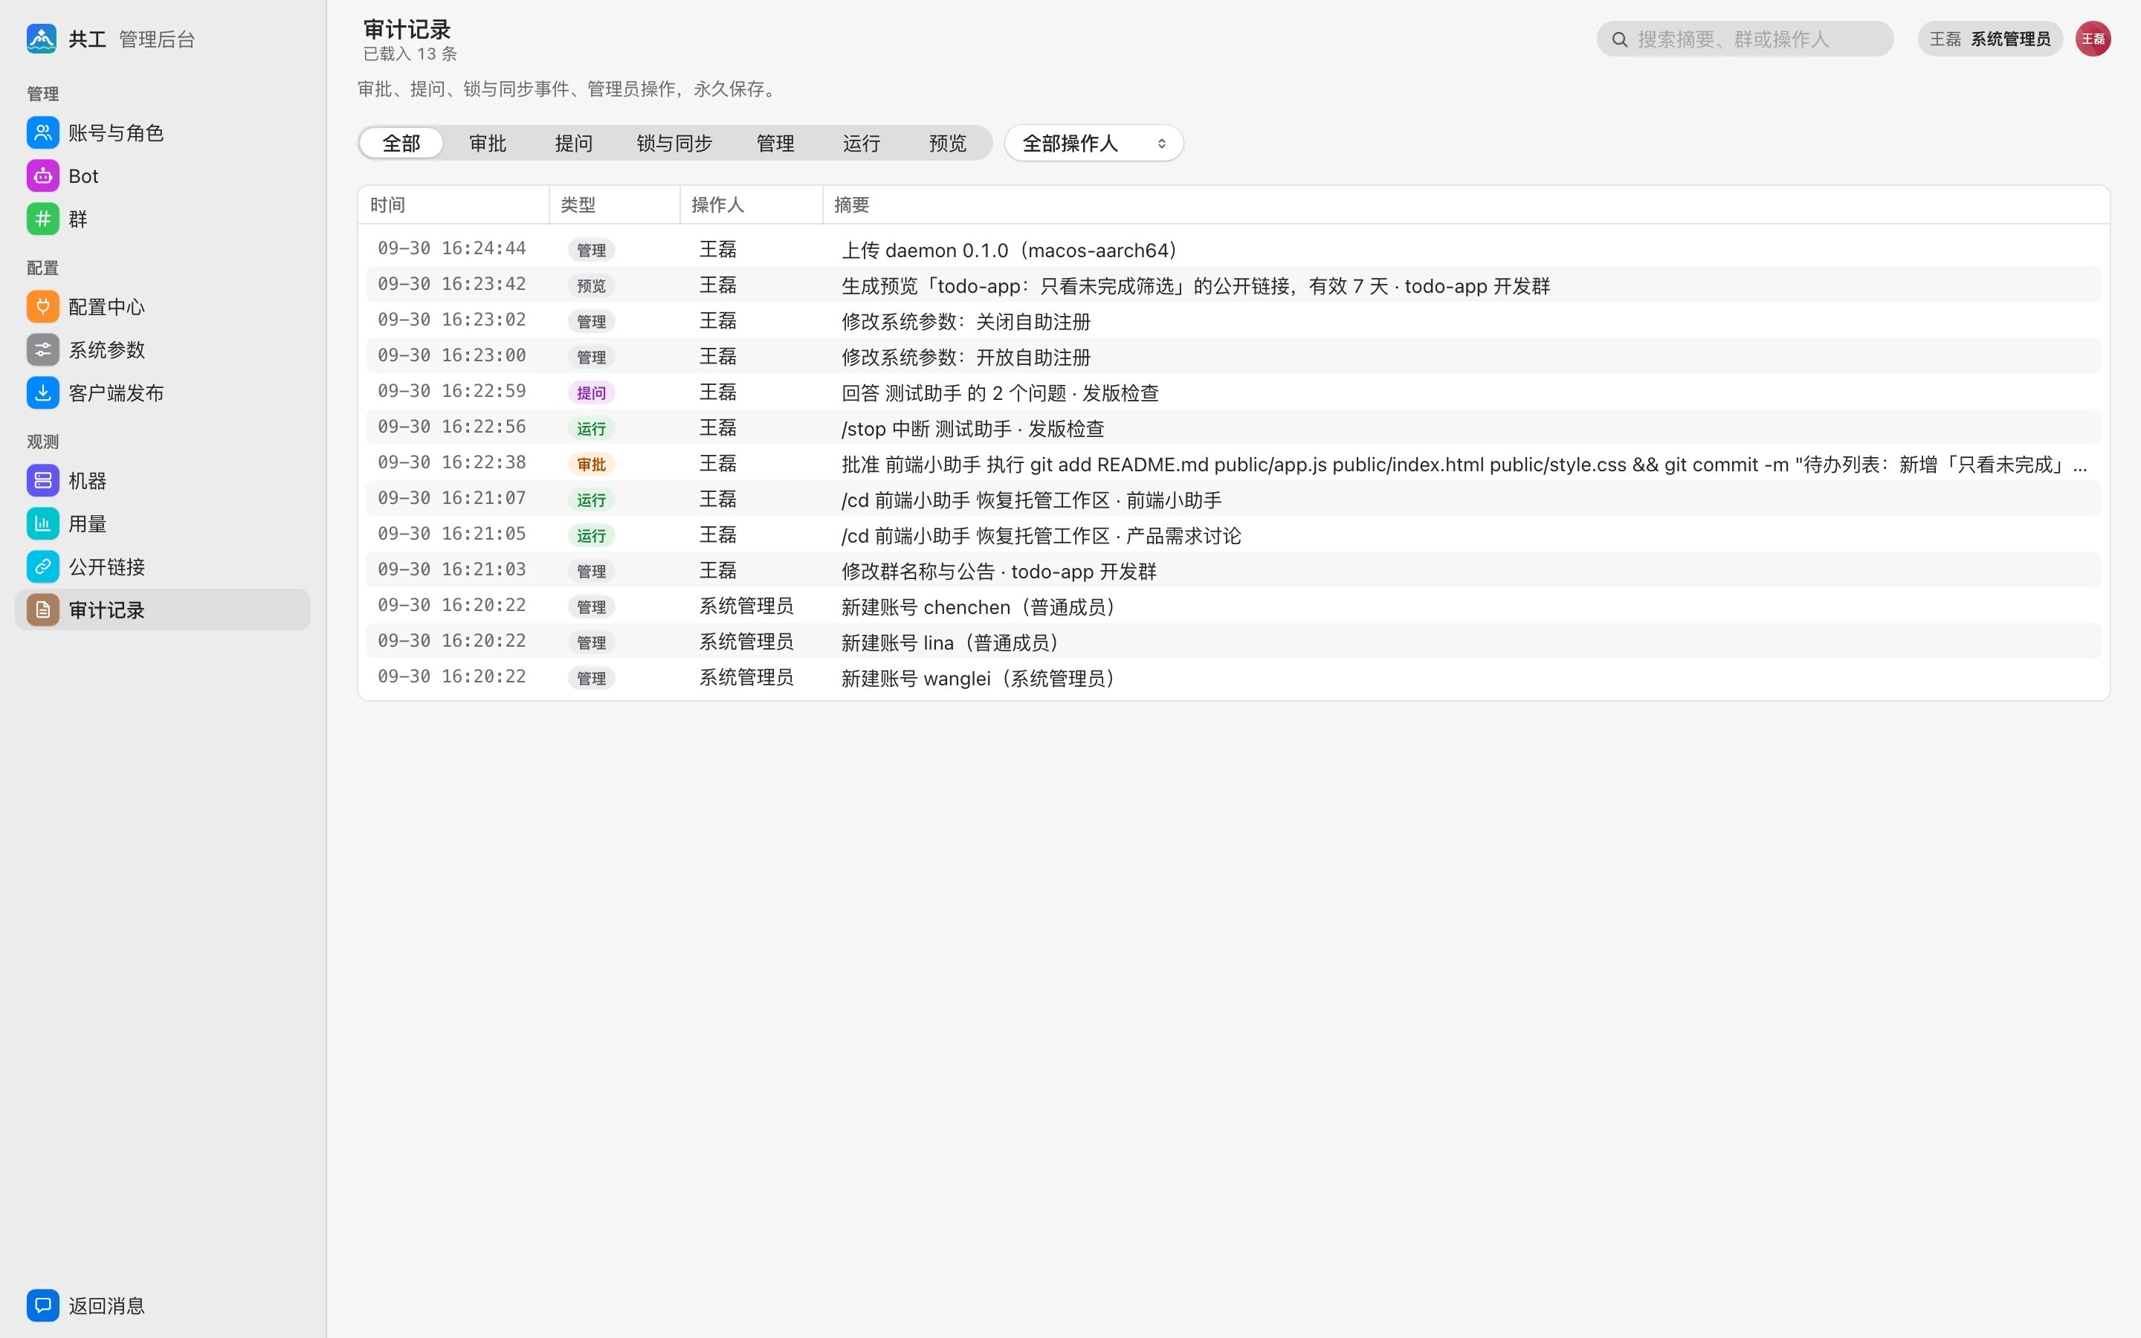Open the 全部操作人 dropdown

click(1094, 143)
